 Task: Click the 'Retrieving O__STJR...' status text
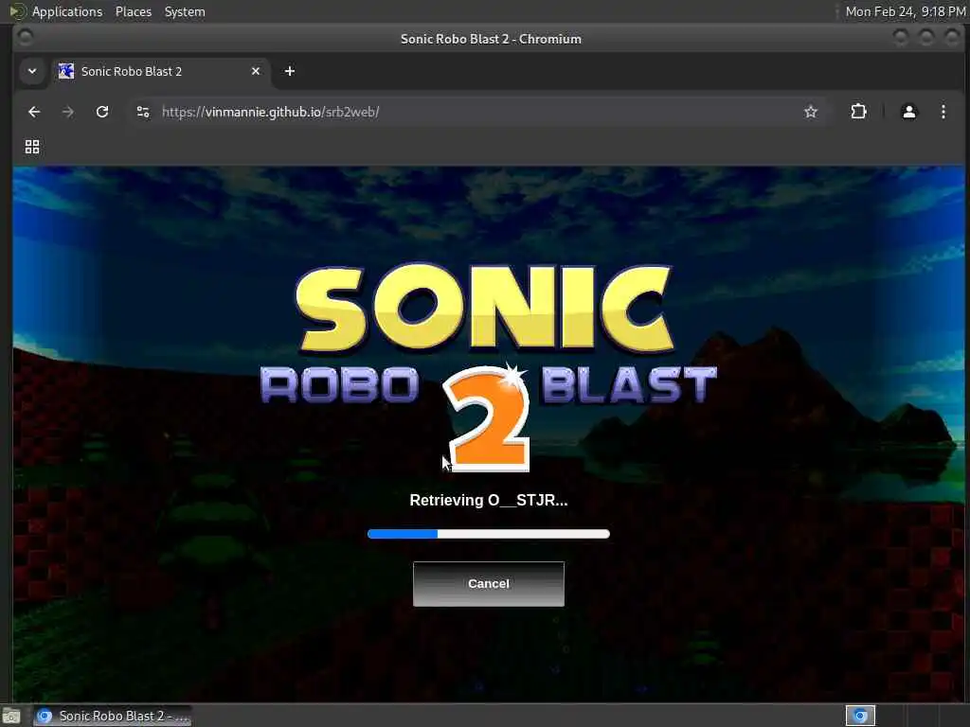pyautogui.click(x=488, y=500)
